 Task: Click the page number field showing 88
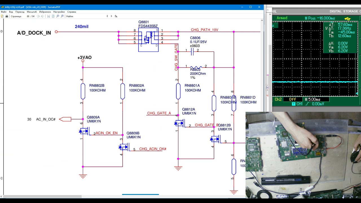26,16
